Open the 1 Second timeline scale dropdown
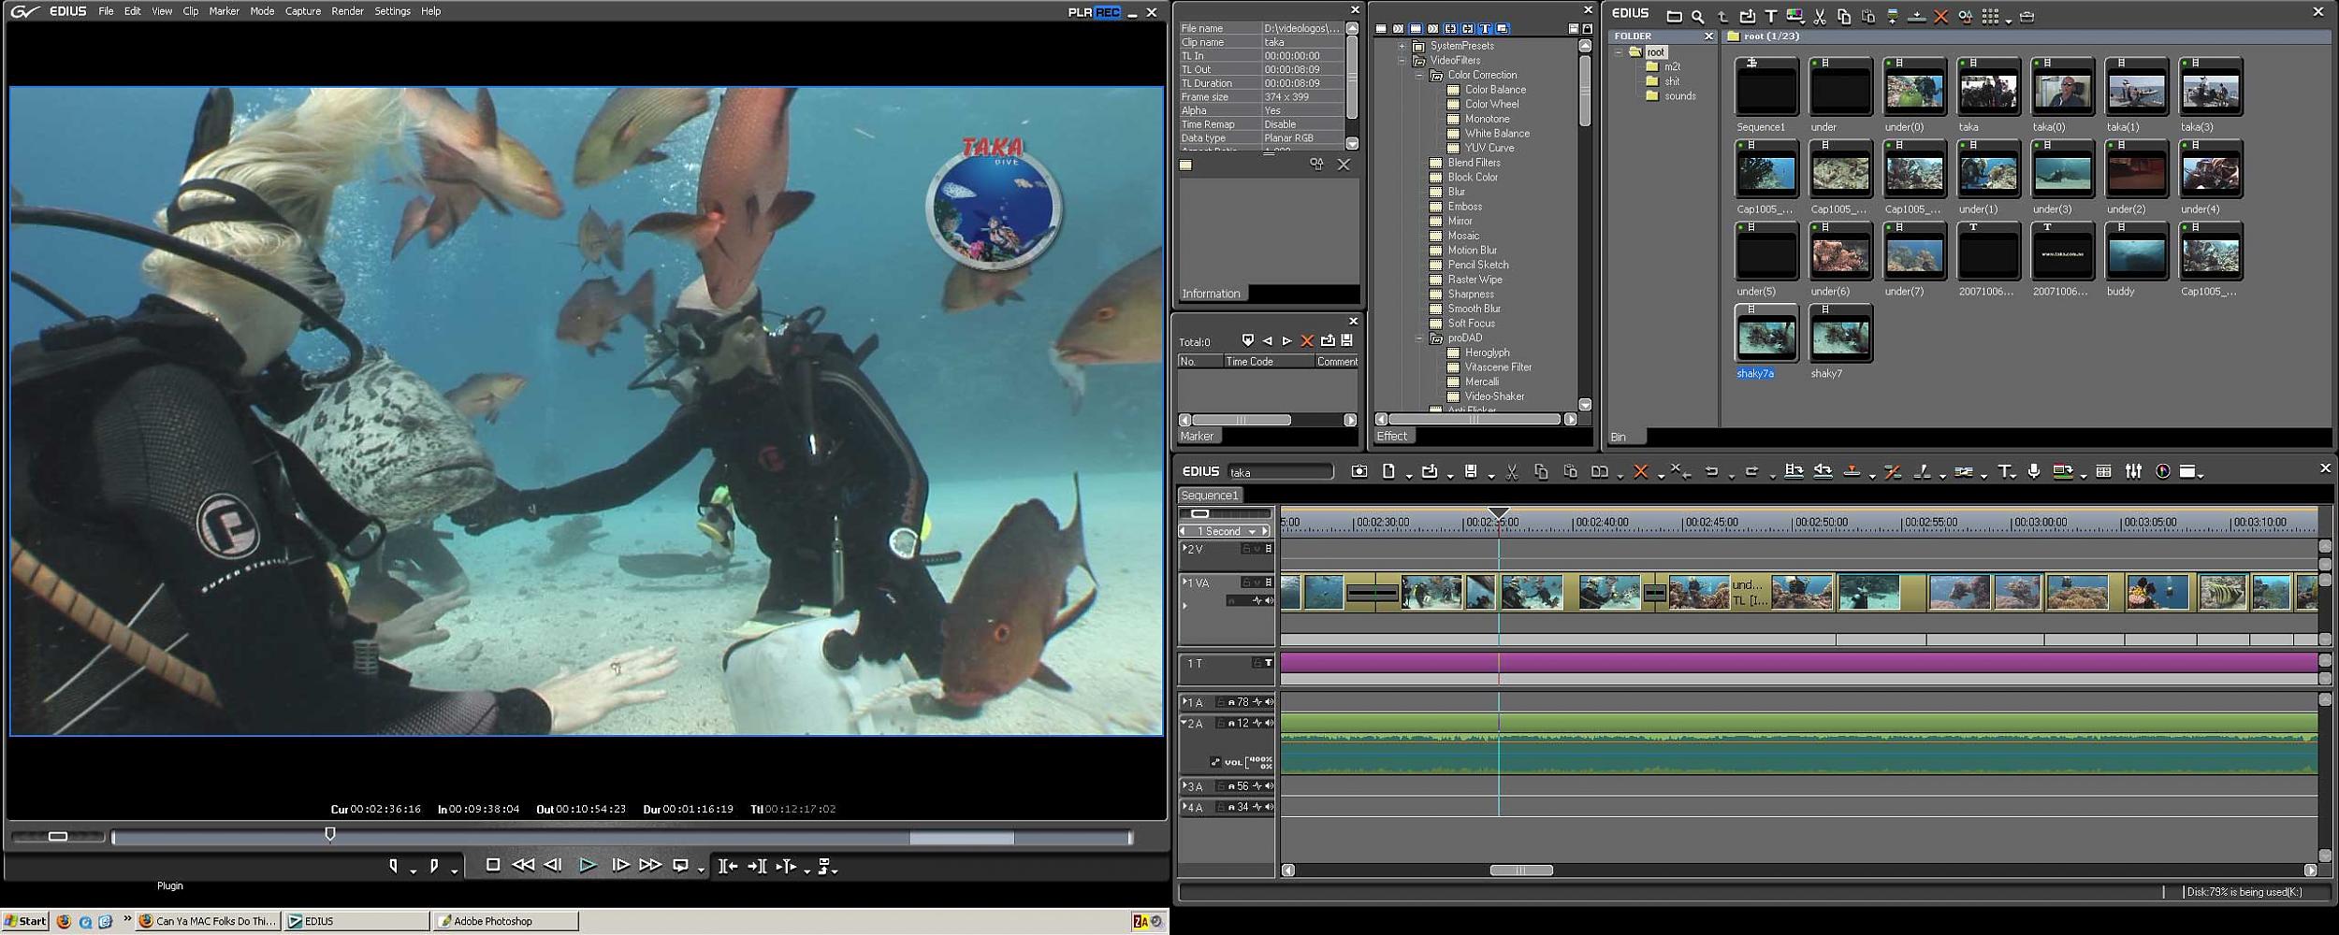This screenshot has height=935, width=2339. tap(1252, 532)
